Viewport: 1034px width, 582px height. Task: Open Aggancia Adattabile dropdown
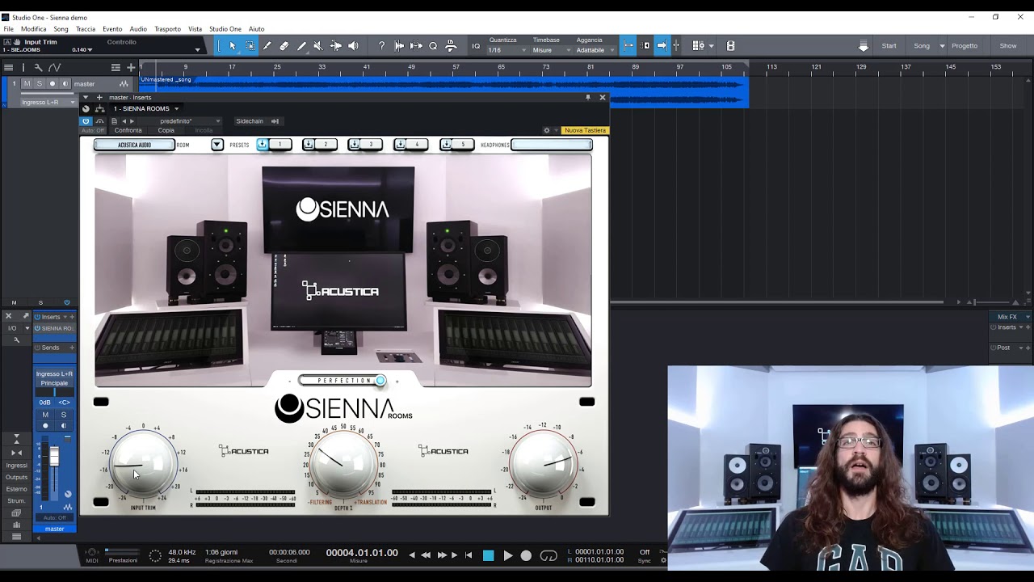click(595, 50)
